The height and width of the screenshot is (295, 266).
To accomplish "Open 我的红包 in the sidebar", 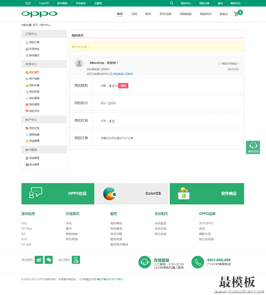I will pyautogui.click(x=34, y=128).
